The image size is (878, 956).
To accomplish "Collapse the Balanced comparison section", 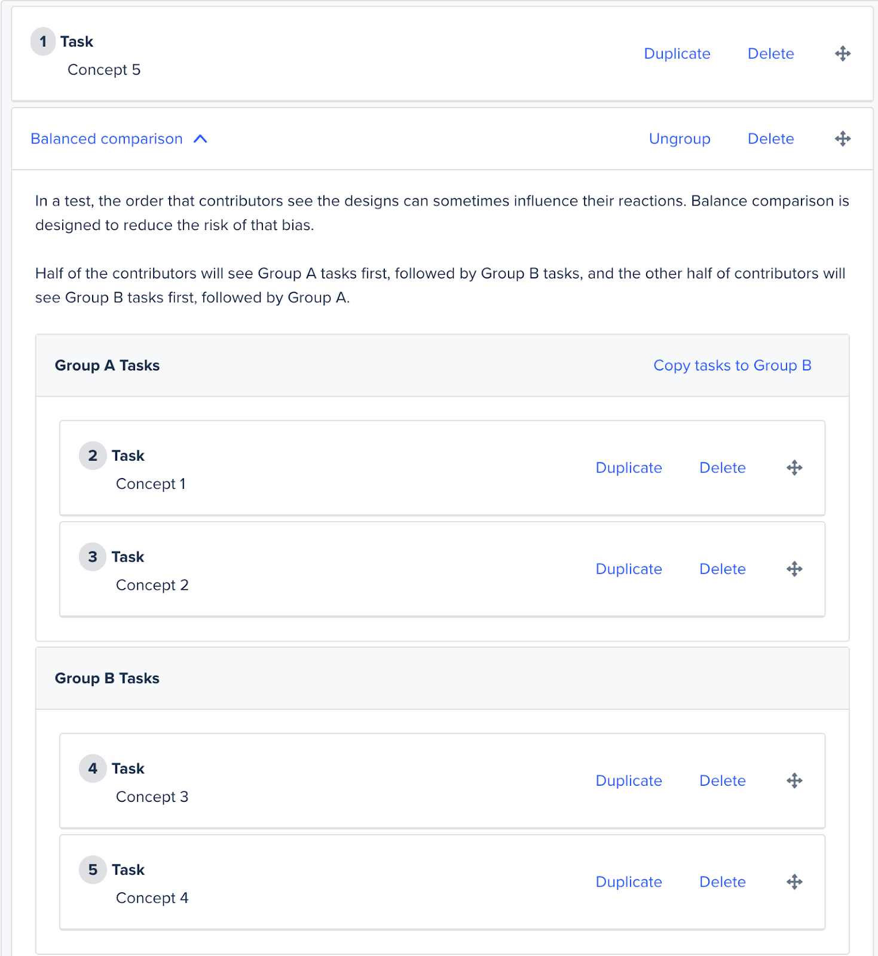I will tap(201, 139).
